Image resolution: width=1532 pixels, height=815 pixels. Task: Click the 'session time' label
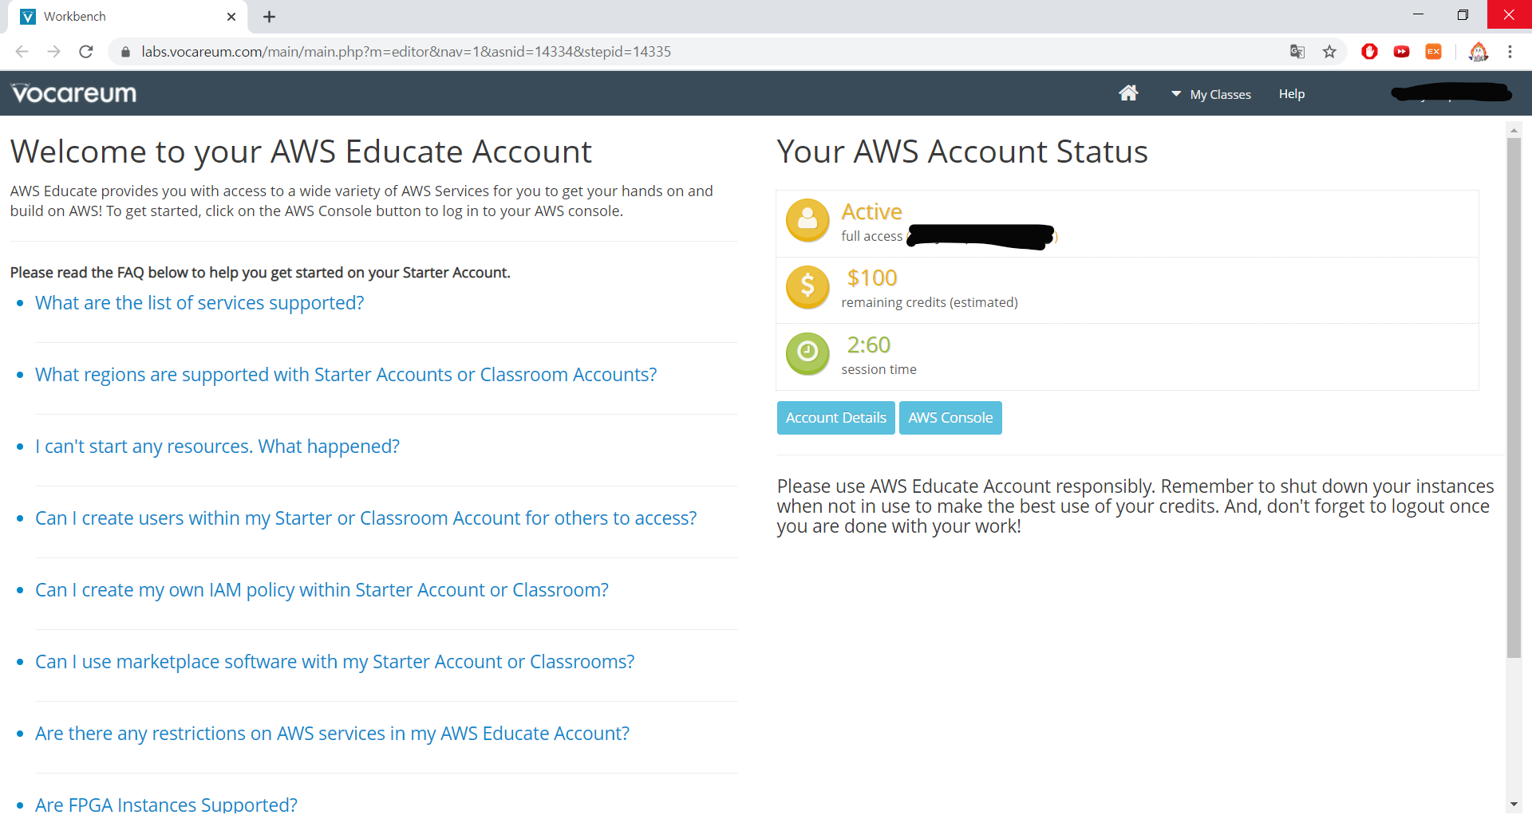pyautogui.click(x=879, y=370)
